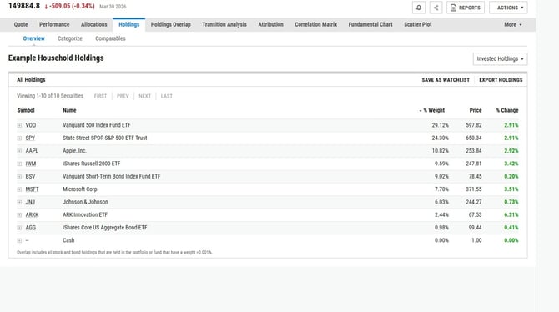The width and height of the screenshot is (559, 312).
Task: Select the Comparables sub-tab
Action: (110, 38)
